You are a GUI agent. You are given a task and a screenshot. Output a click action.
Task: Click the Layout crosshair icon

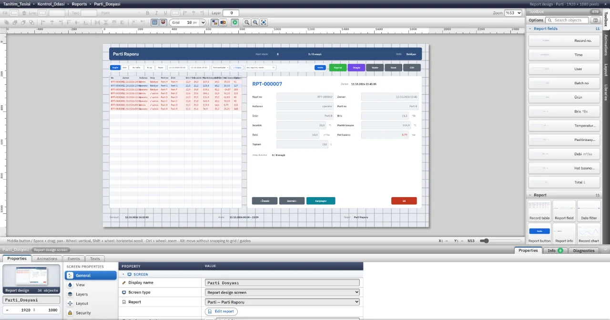pyautogui.click(x=70, y=303)
